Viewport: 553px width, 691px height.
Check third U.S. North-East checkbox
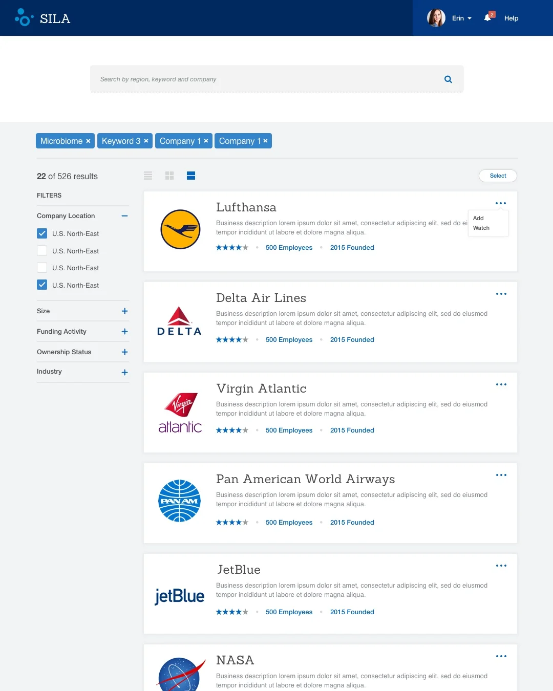42,268
